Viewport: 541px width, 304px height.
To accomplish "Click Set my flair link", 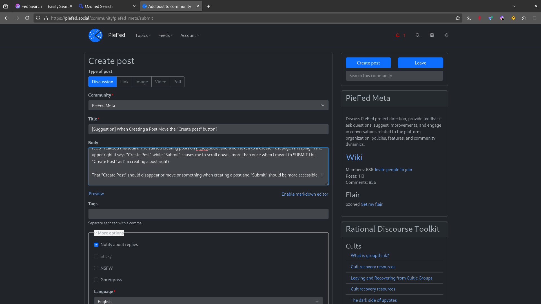I will coord(372,204).
